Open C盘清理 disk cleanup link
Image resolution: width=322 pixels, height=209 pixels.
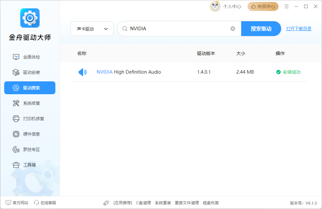point(144,203)
